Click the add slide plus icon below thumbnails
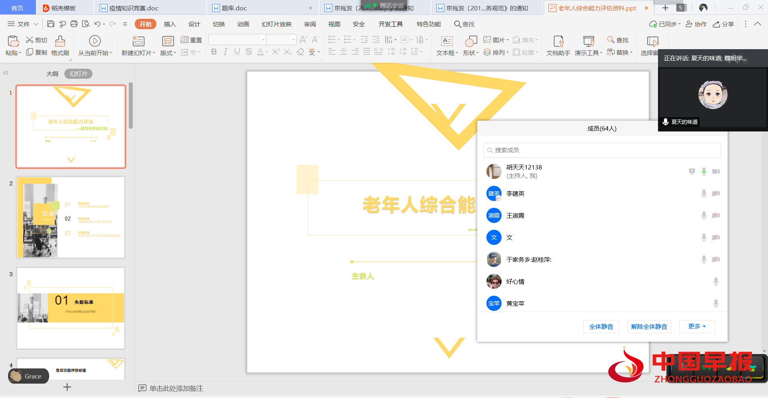The height and width of the screenshot is (398, 768). (x=67, y=387)
